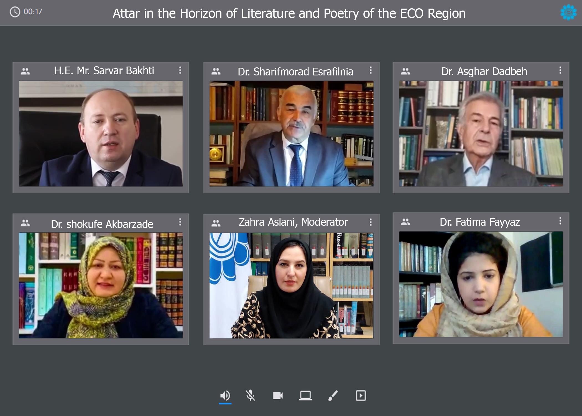Select the brush drawing tool

pyautogui.click(x=333, y=395)
